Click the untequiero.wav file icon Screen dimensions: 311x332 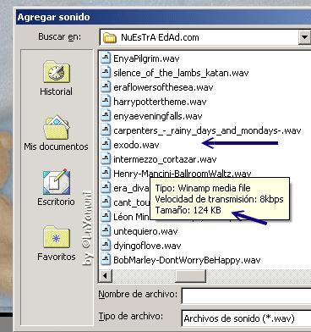[106, 230]
